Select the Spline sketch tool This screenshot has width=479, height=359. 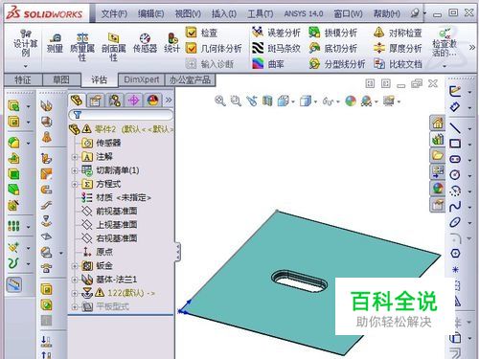tap(455, 206)
